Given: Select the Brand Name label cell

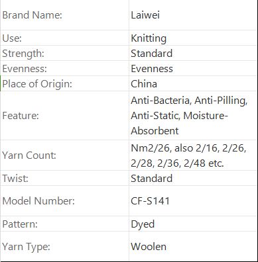Looking at the screenshot, I should click(x=64, y=15).
